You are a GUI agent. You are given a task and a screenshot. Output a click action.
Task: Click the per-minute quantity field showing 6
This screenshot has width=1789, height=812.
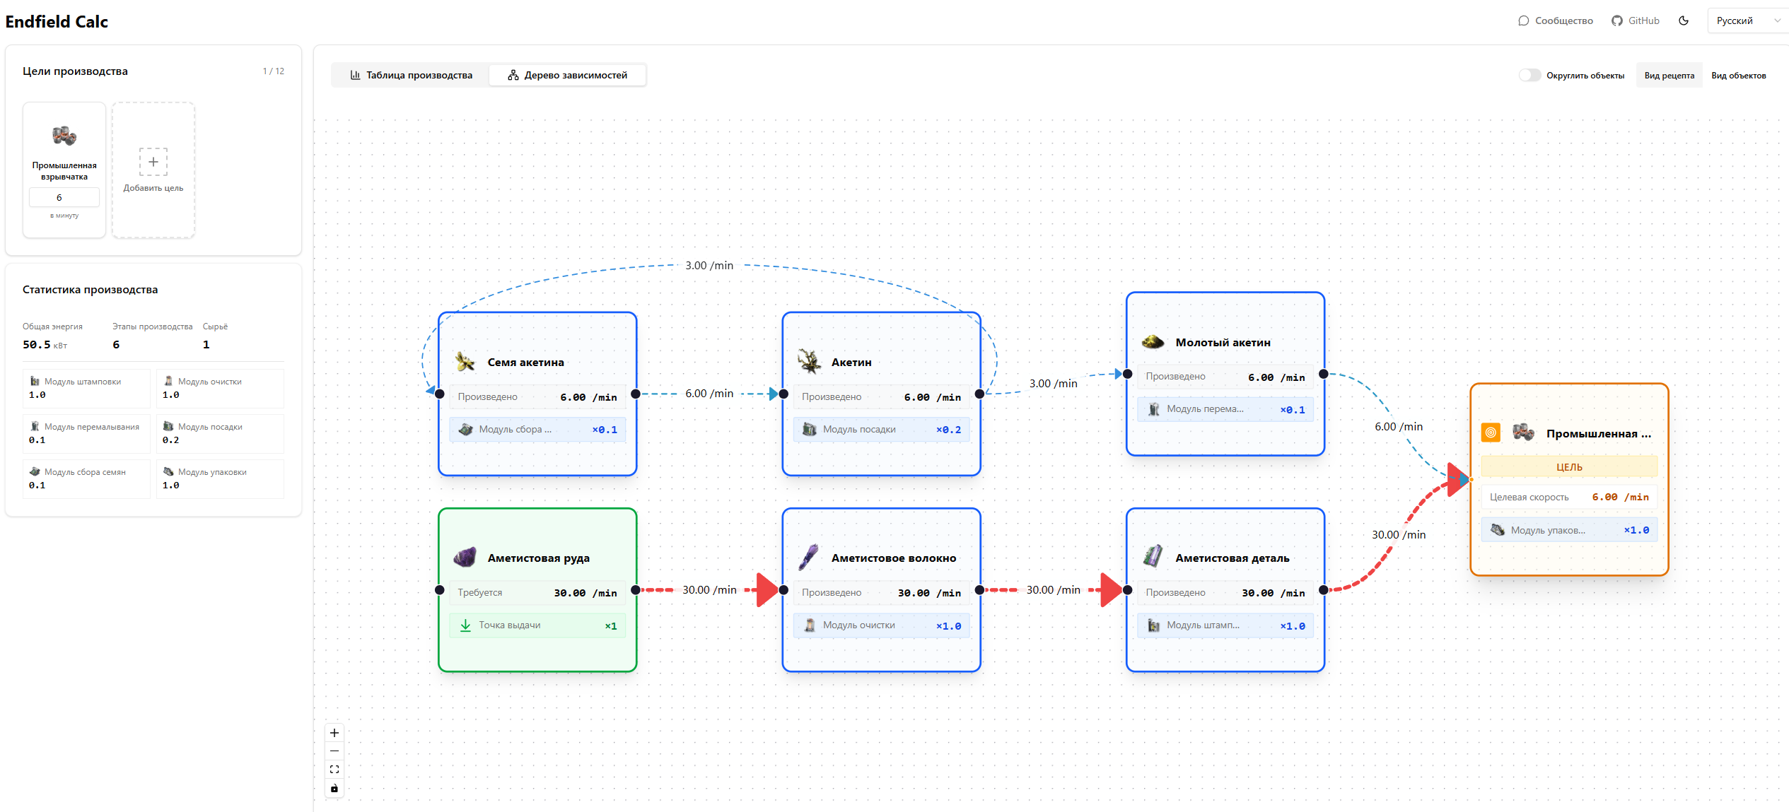point(64,197)
